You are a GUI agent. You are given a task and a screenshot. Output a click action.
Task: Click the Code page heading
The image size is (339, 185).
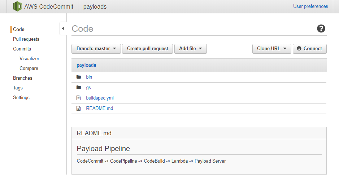[x=82, y=29]
